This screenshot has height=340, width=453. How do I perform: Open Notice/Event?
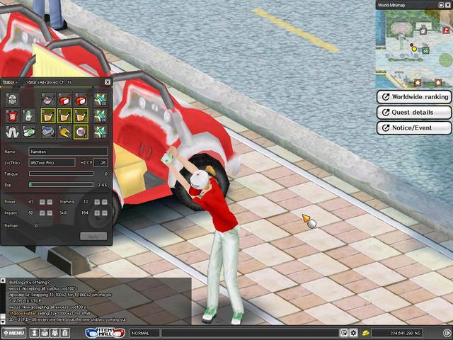pos(414,128)
